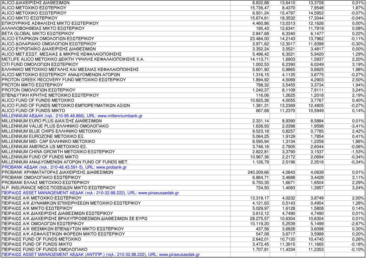Click ΠΕΙΡΑΙΩΣ FUND OF FUNDS ΜΕΤΟΧΙΚΟ name
This screenshot has width=366, height=258.
click(x=41, y=239)
